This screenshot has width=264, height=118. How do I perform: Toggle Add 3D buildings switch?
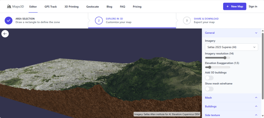209,78
